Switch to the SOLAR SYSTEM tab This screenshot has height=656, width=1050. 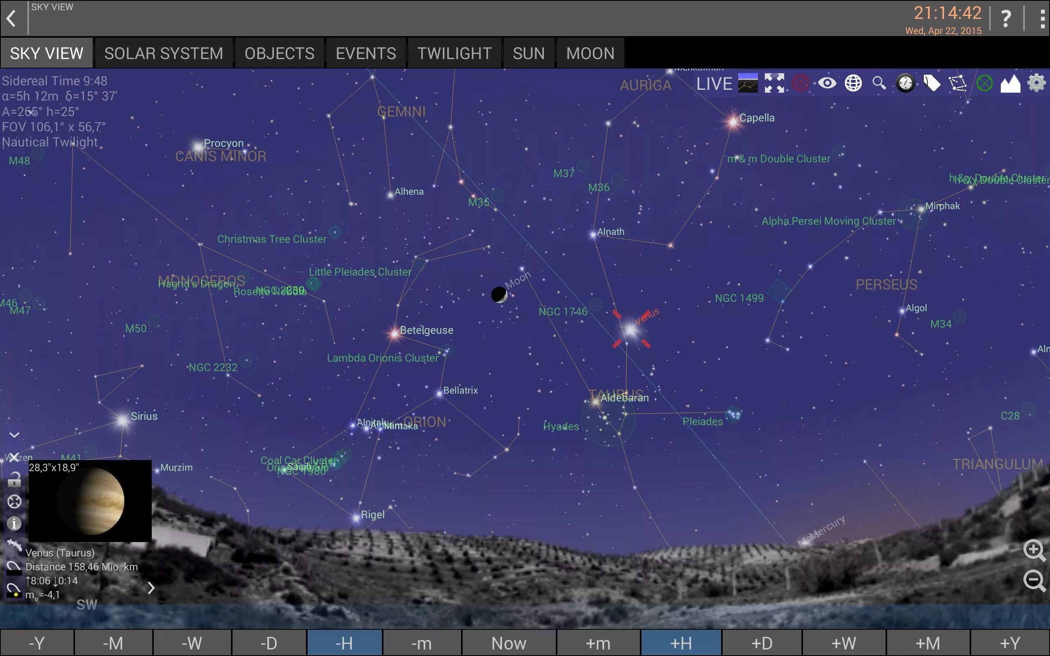pyautogui.click(x=164, y=53)
